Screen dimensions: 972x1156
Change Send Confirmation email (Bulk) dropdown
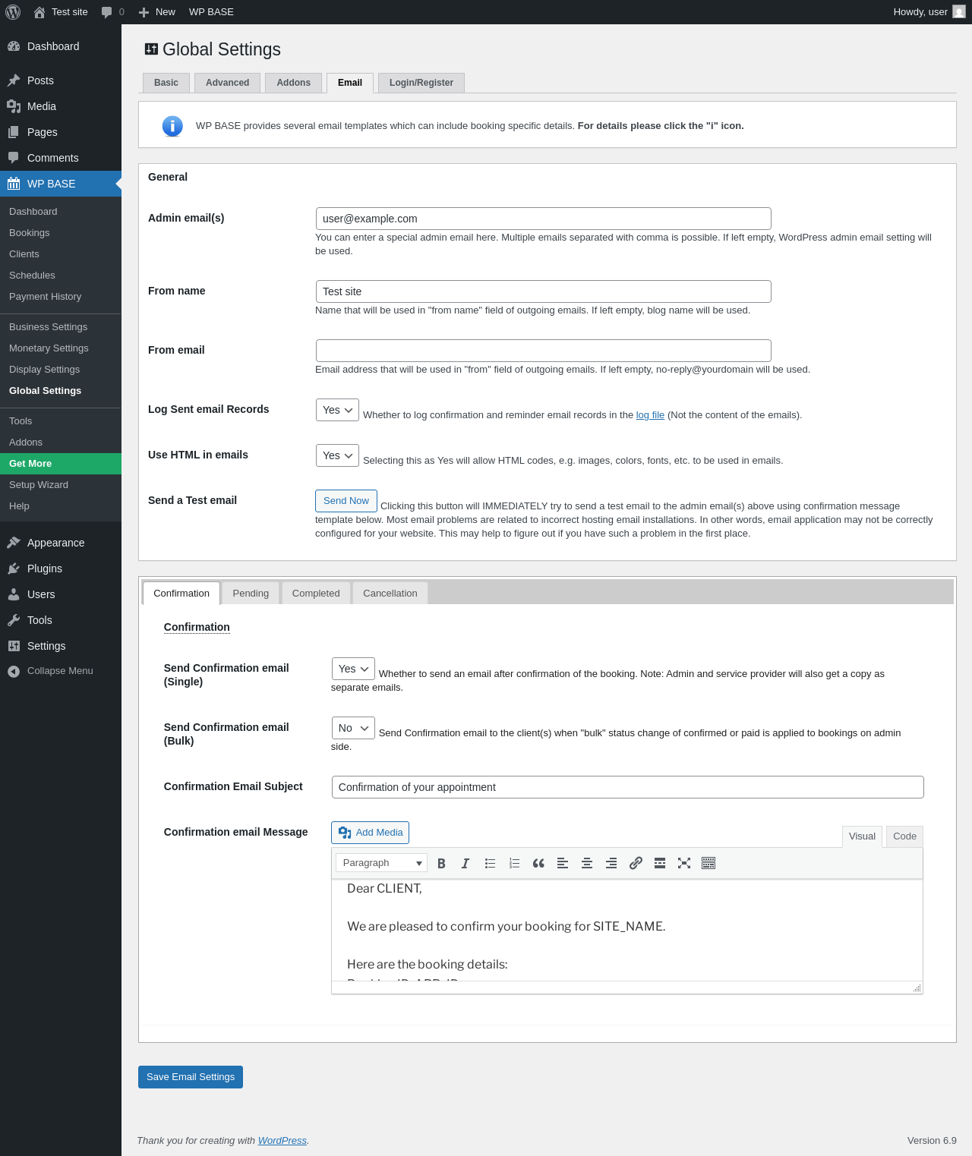(x=353, y=728)
